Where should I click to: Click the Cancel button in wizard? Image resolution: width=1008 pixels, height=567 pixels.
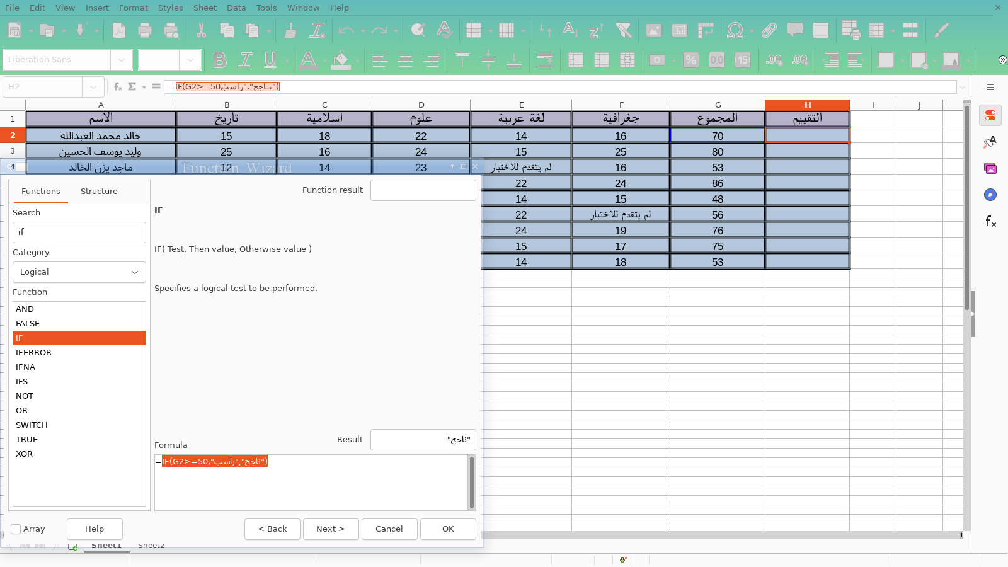click(x=389, y=529)
